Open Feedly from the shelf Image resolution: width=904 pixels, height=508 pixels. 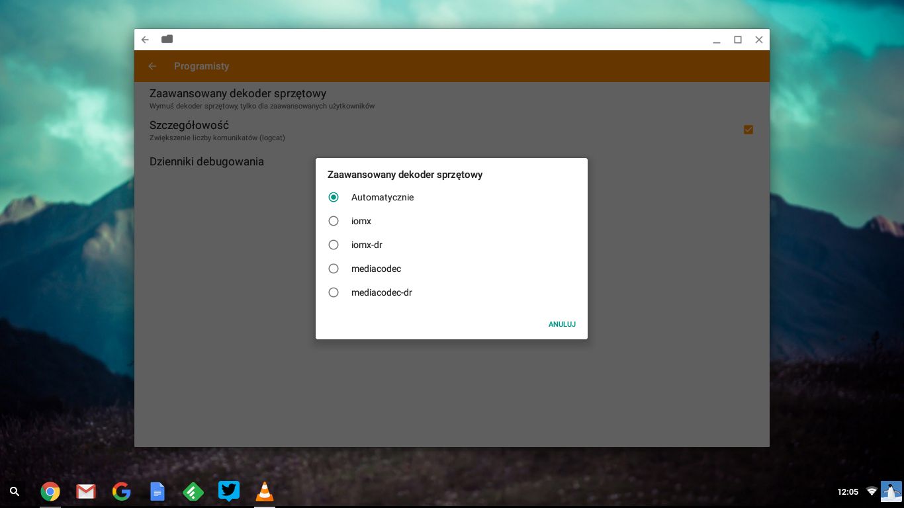click(x=193, y=491)
